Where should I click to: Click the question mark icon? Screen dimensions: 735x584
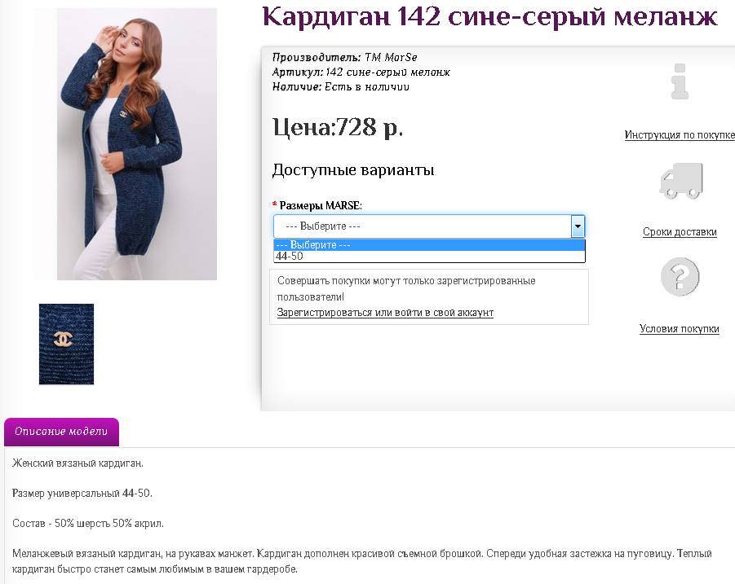click(x=680, y=276)
